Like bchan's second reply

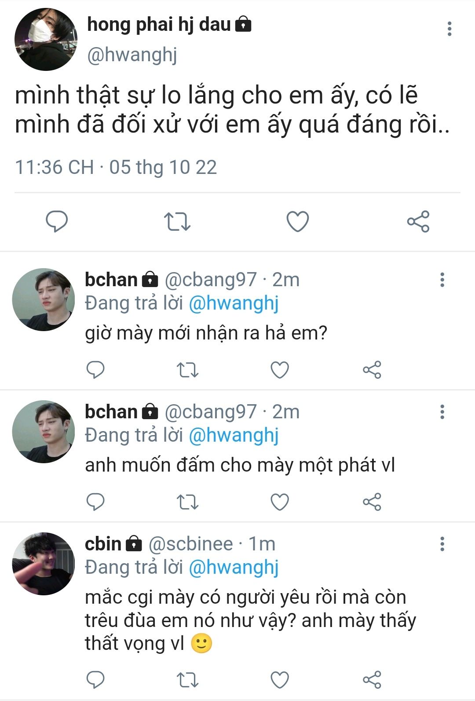click(280, 502)
